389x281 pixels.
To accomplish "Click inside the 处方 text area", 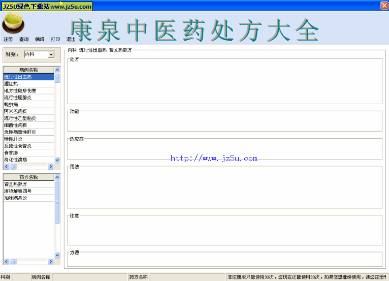I will pyautogui.click(x=224, y=82).
